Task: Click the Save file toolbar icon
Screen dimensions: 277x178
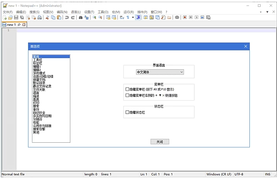Action: pyautogui.click(x=16, y=18)
